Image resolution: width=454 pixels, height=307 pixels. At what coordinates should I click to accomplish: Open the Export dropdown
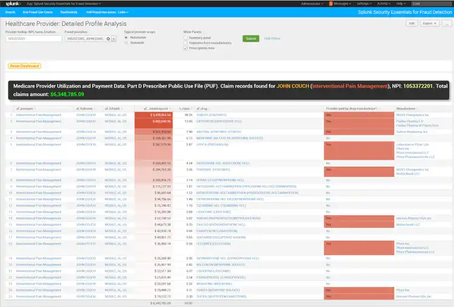[x=429, y=23]
